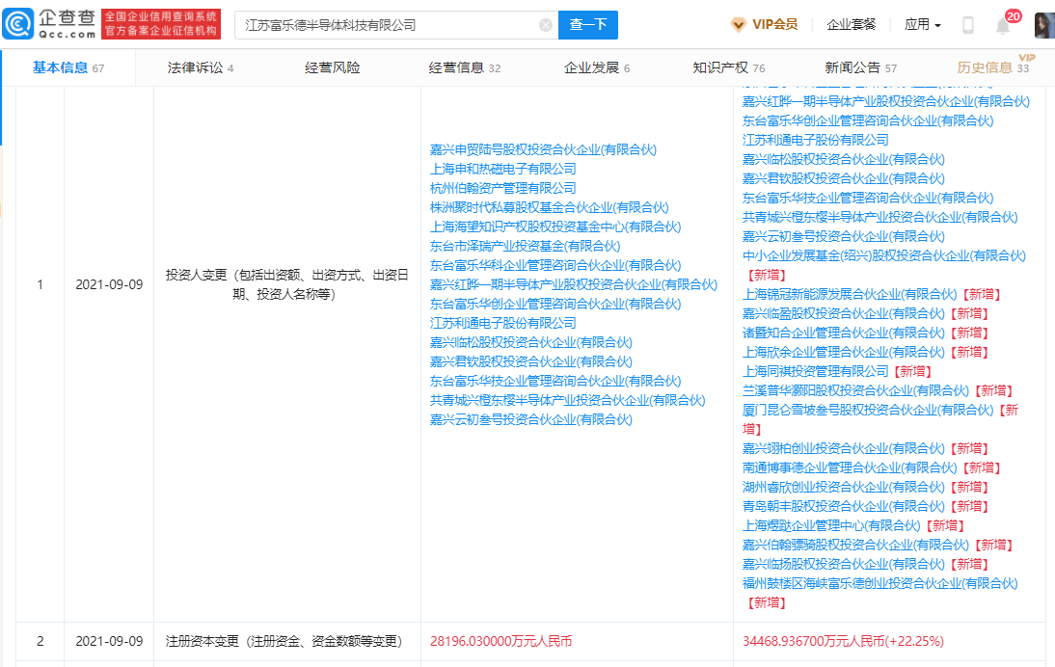Open 兰溪普华灏阳股权投资合伙企业 link
1055x667 pixels.
tap(855, 390)
